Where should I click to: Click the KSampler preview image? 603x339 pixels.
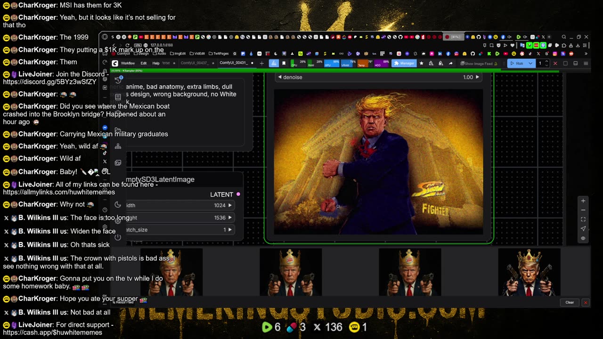[x=378, y=161]
